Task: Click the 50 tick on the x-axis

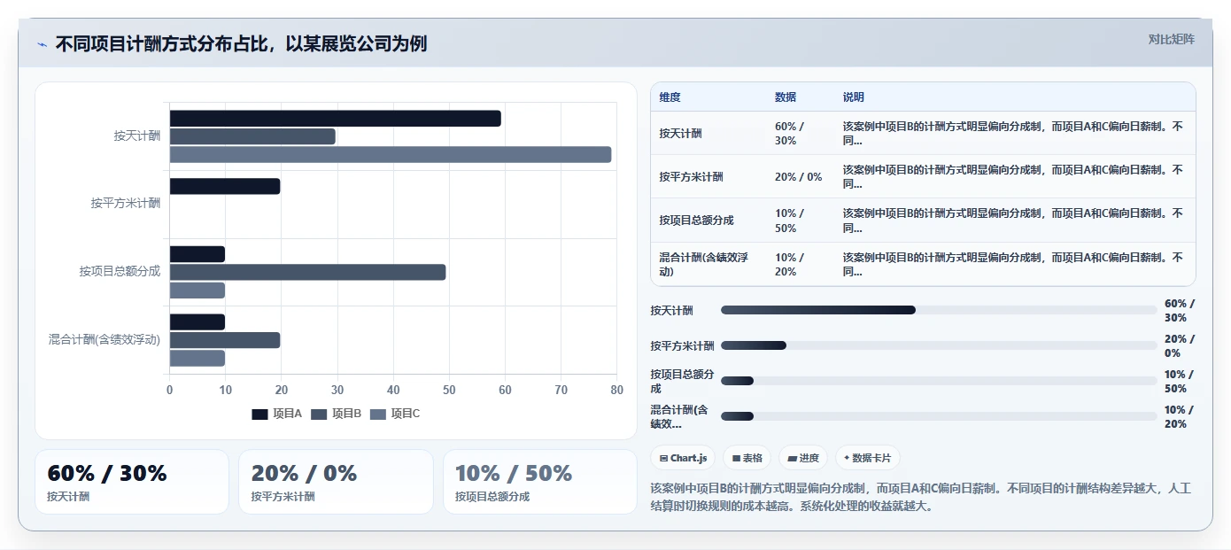Action: 449,391
